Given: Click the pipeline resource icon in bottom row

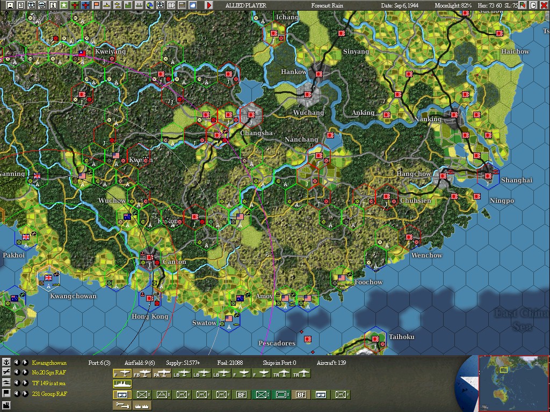Looking at the screenshot, I should 122,406.
